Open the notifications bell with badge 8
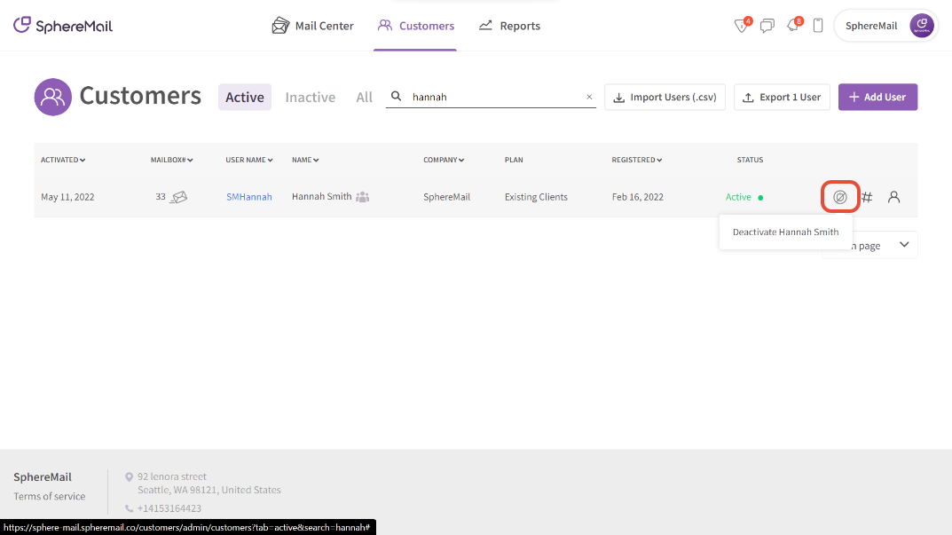 pos(793,26)
